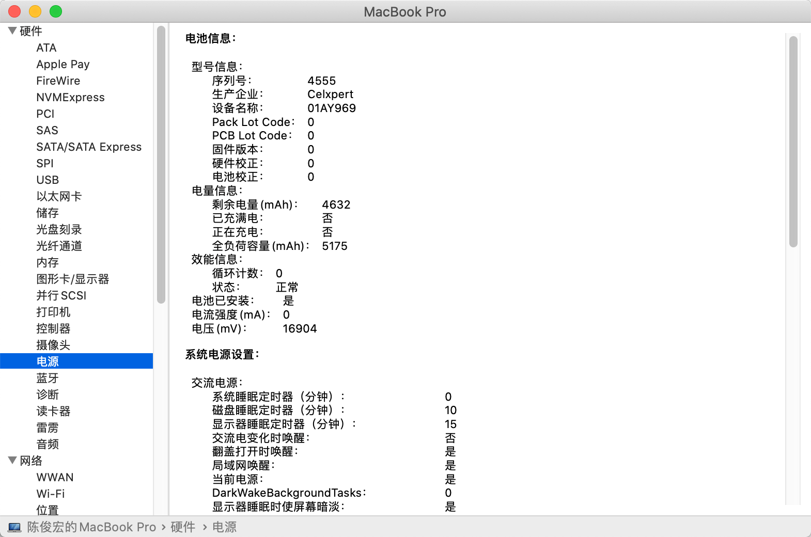The height and width of the screenshot is (537, 811).
Task: Click the 循环计数 label
Action: 238,273
